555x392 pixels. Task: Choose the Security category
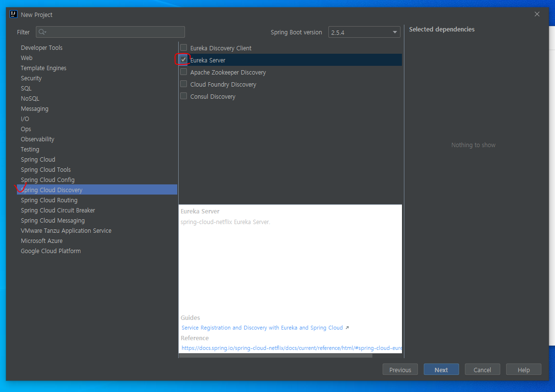[x=31, y=78]
